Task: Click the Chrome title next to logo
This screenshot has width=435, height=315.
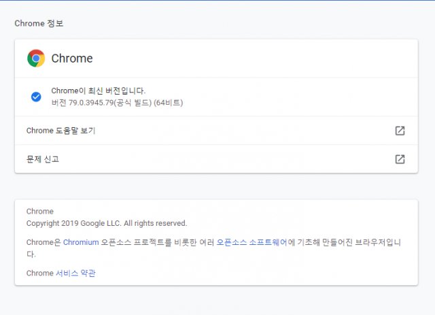Action: (x=72, y=59)
